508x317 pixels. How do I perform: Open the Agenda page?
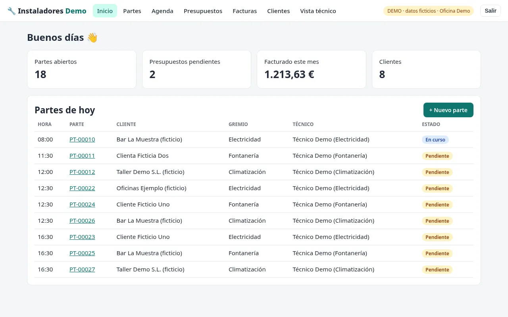coord(162,11)
